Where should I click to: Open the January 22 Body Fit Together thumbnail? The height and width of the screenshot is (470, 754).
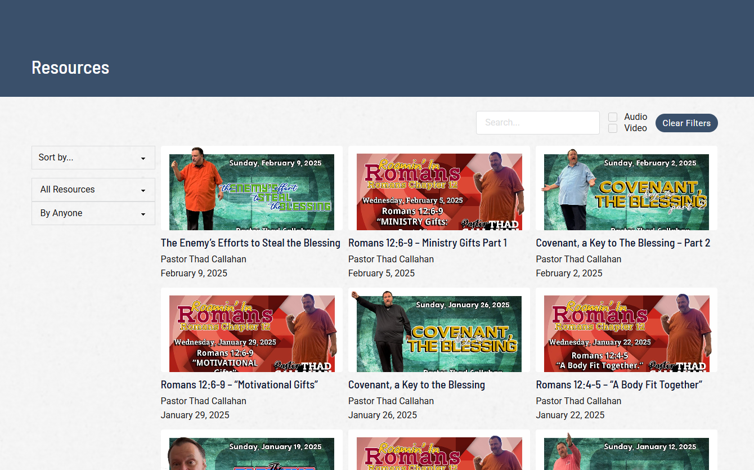[626, 330]
